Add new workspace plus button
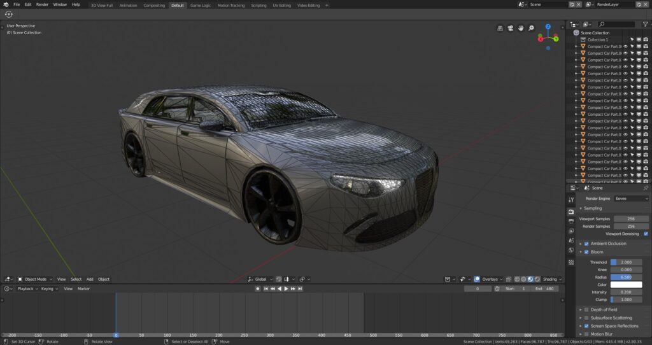Screen dimensions: 652x345 coord(327,5)
